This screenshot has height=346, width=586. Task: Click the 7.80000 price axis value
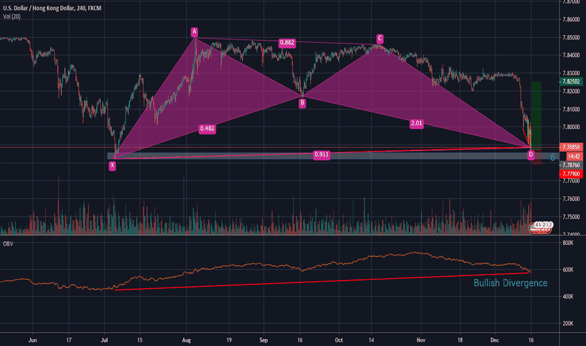571,127
